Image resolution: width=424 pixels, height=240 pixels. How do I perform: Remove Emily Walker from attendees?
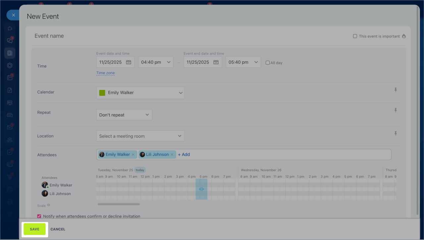pyautogui.click(x=133, y=155)
